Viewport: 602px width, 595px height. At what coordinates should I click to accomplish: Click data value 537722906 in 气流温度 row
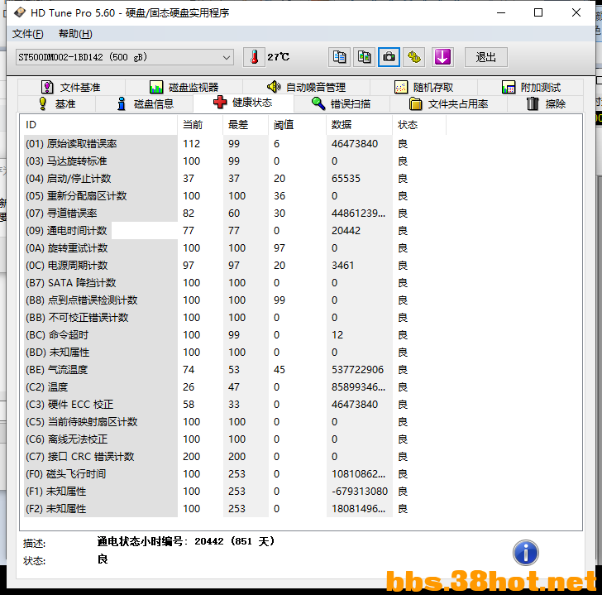[x=357, y=370]
